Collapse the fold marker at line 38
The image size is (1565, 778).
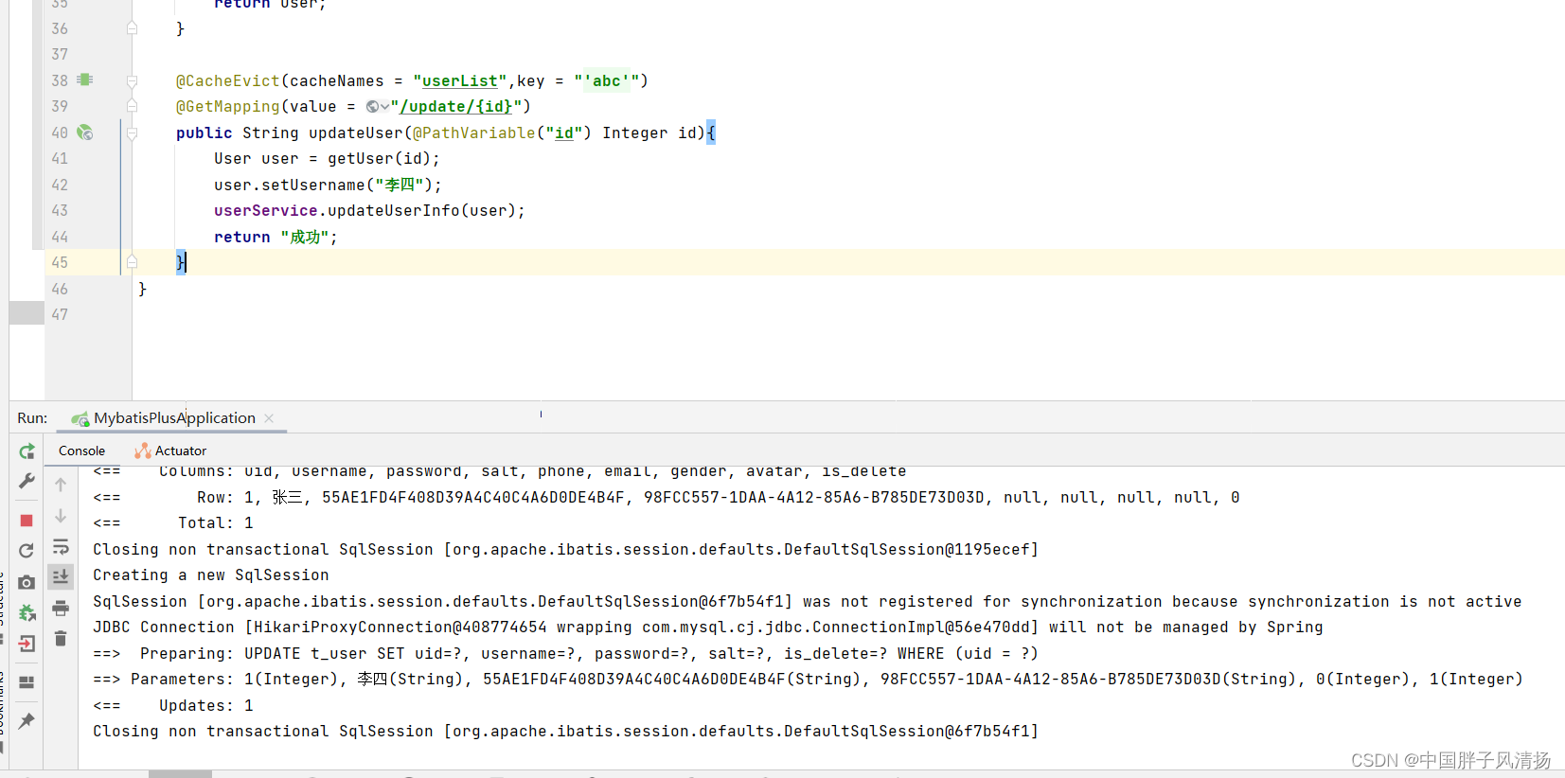tap(133, 81)
